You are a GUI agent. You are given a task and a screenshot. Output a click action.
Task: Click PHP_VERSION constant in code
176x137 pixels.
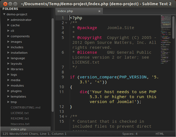[x=133, y=77]
